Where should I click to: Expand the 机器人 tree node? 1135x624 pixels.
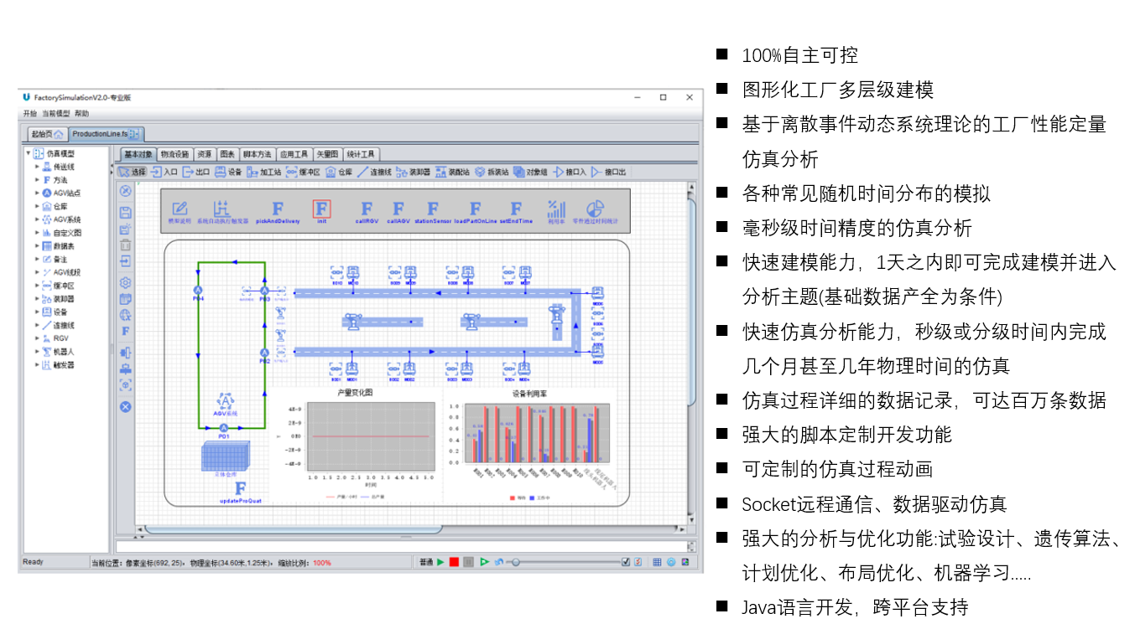coord(37,352)
